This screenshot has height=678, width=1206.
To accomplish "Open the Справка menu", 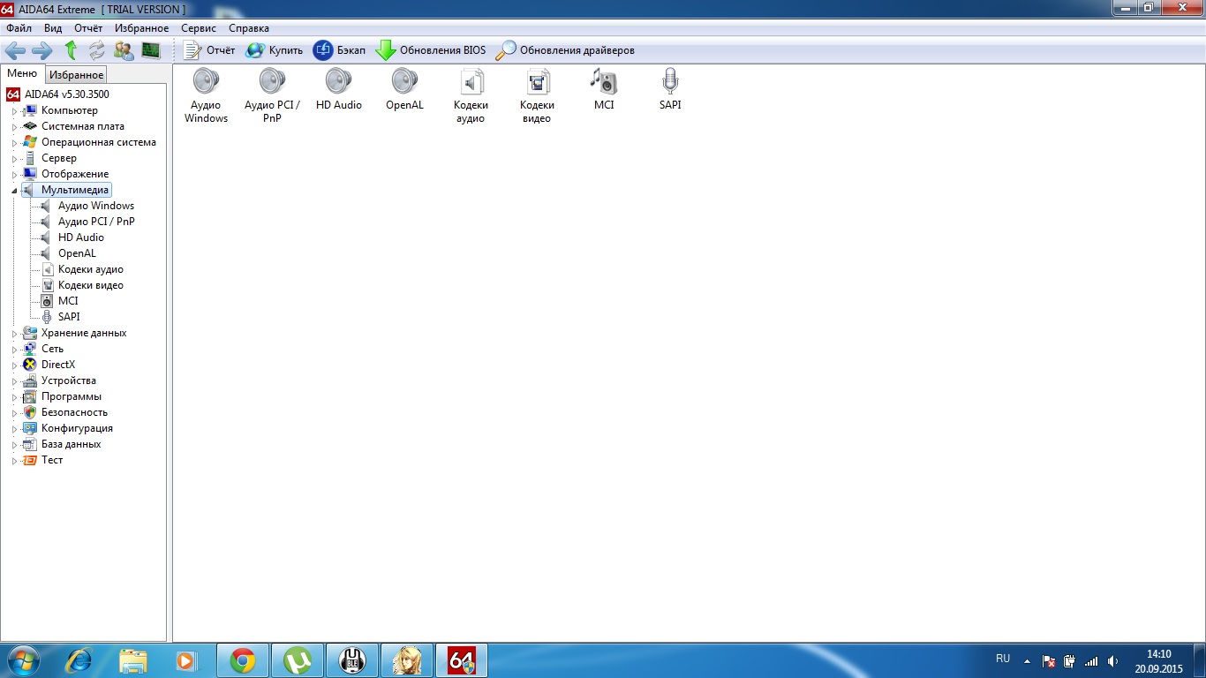I will (x=249, y=28).
